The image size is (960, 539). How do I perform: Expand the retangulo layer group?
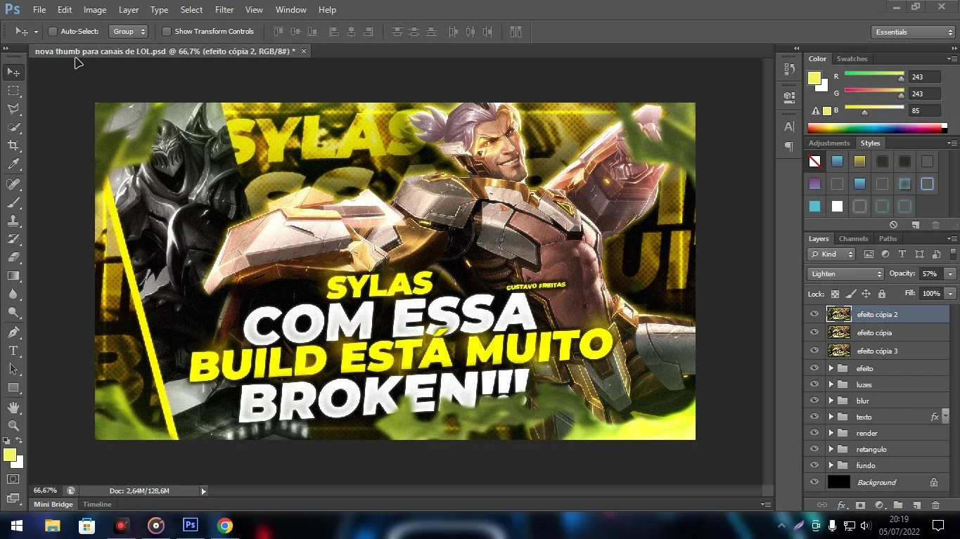(x=831, y=449)
